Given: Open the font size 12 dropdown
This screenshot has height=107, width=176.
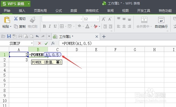Looking at the screenshot, I should point(98,19).
